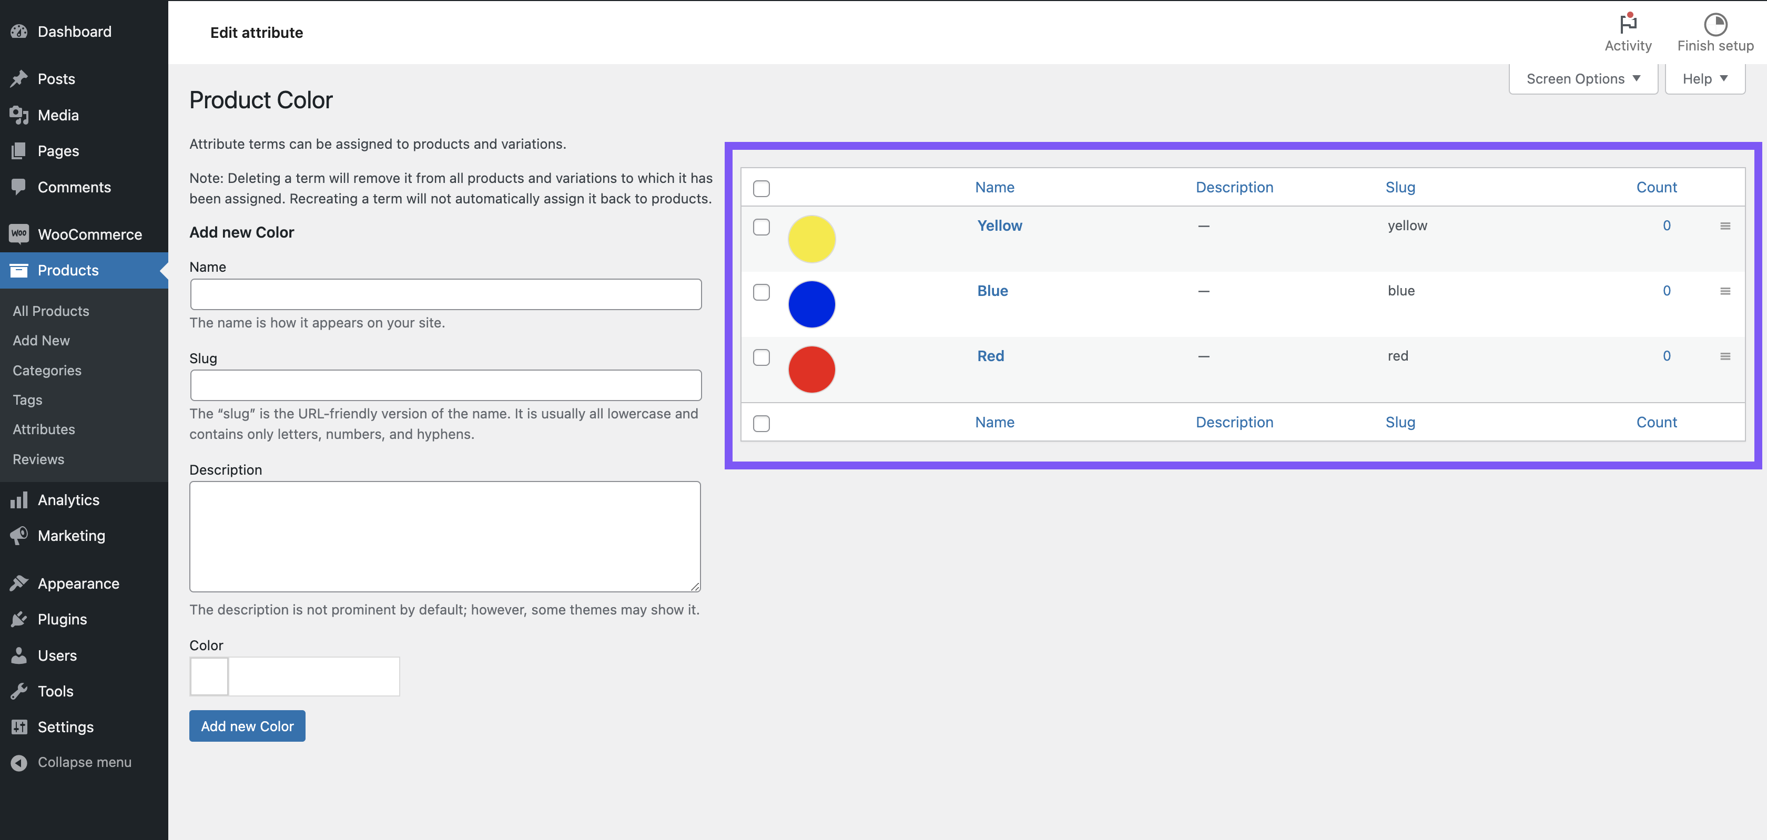Open row actions menu for Blue term
Screen dimensions: 1767x840
[x=1725, y=291]
